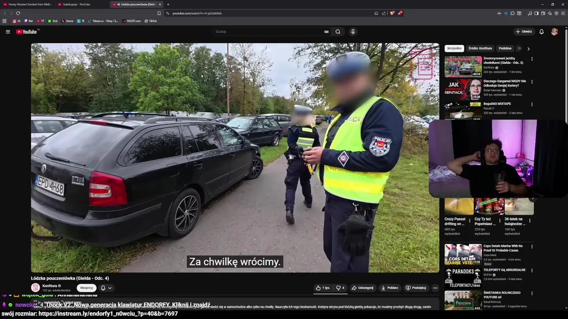Open Dlaczego Gargamel NIGDY Nie Odbuduje video
The height and width of the screenshot is (319, 568).
(505, 83)
